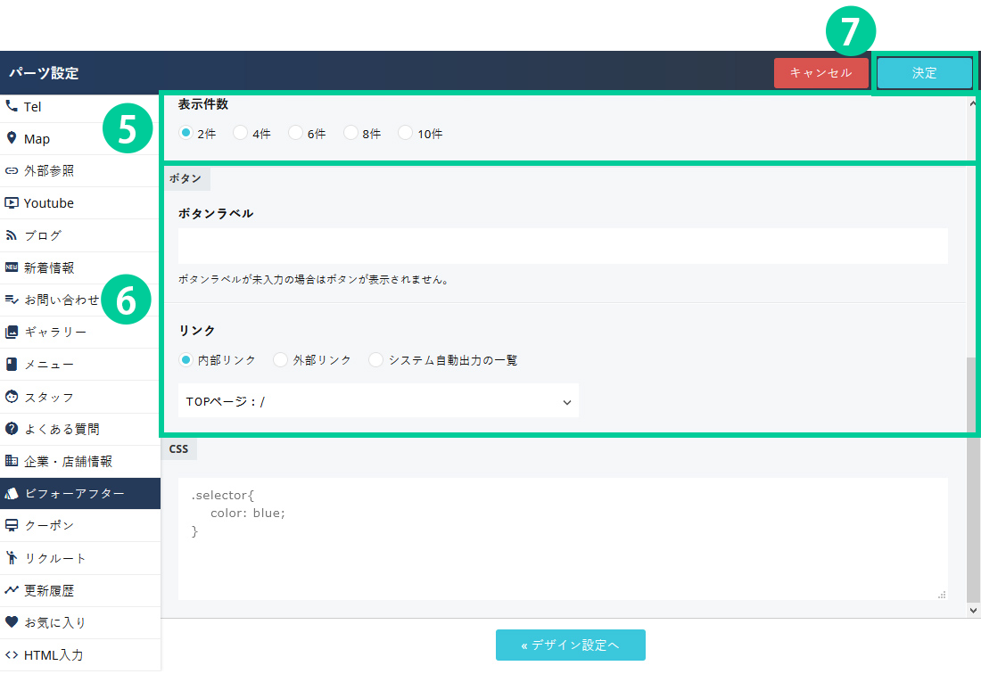Screen dimensions: 981x674
Task: Click the スタッフ face icon
Action: coord(12,397)
